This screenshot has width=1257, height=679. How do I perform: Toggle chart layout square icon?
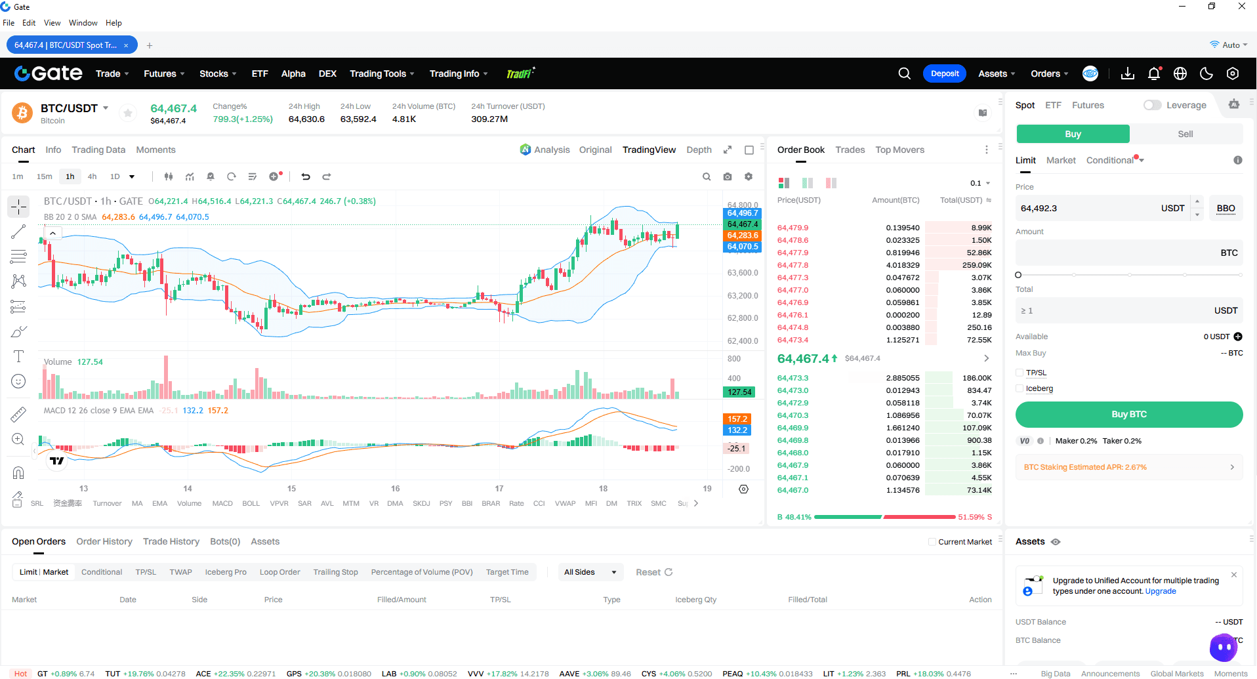pyautogui.click(x=749, y=150)
